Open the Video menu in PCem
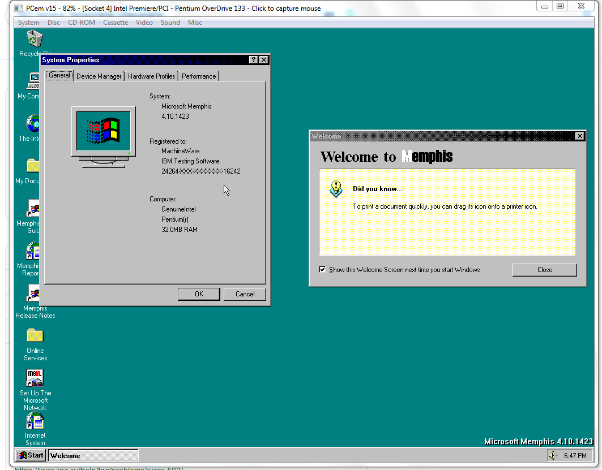Viewport: 602px width, 470px height. point(144,23)
